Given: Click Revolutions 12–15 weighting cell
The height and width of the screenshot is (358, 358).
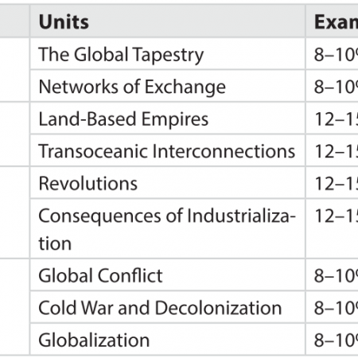Looking at the screenshot, I should (332, 183).
